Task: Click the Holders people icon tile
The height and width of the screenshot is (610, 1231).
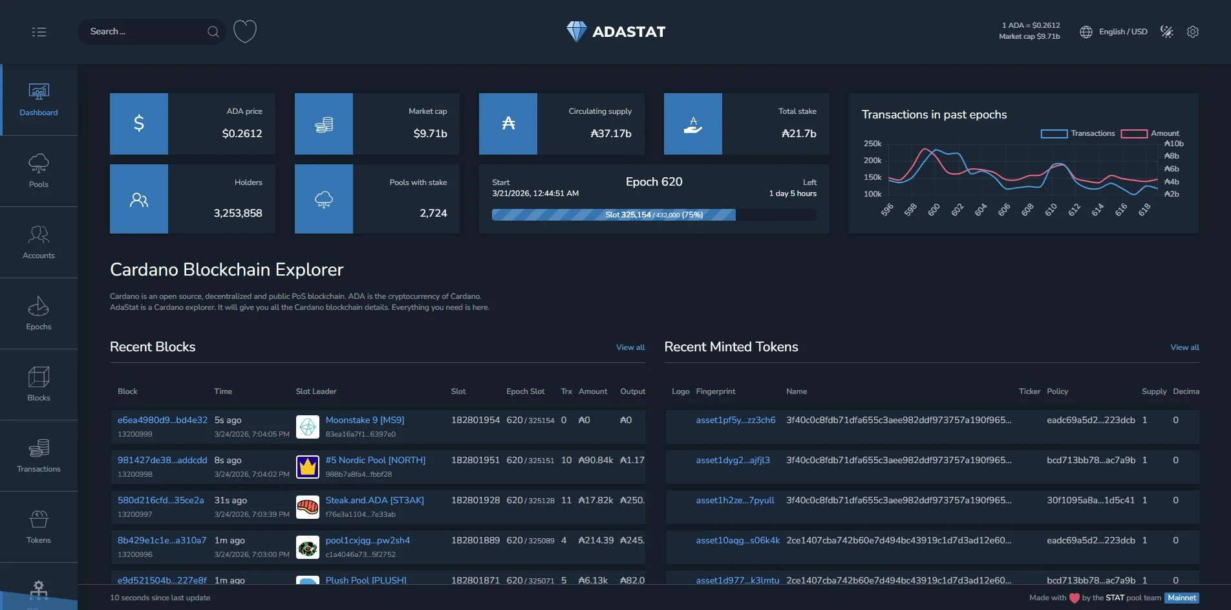Action: (139, 199)
